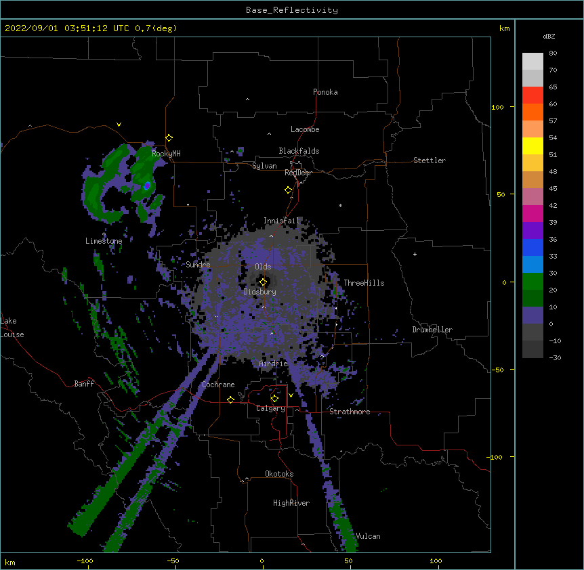Click the yellow diamond marker at Calgary
The height and width of the screenshot is (570, 584).
pos(274,399)
